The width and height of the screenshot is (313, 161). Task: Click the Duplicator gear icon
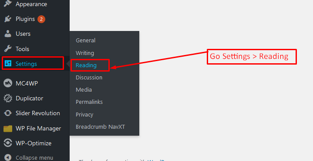pyautogui.click(x=8, y=99)
